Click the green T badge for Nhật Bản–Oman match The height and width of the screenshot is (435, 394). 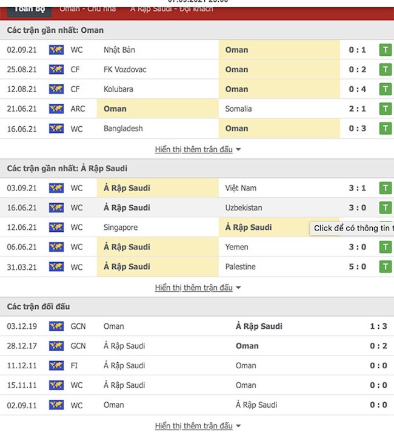[385, 50]
